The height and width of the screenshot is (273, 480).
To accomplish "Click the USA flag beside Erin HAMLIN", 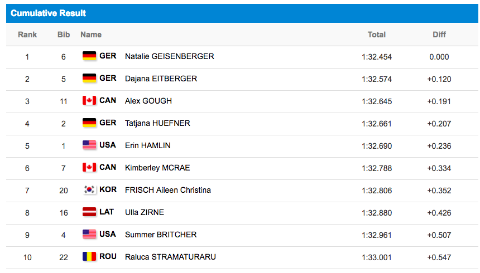I will click(x=89, y=145).
